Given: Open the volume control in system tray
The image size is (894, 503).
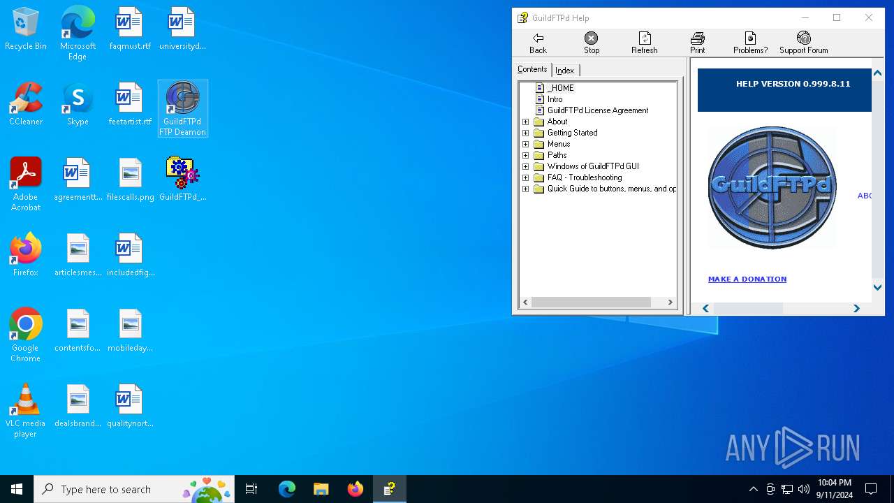Looking at the screenshot, I should click(x=804, y=489).
